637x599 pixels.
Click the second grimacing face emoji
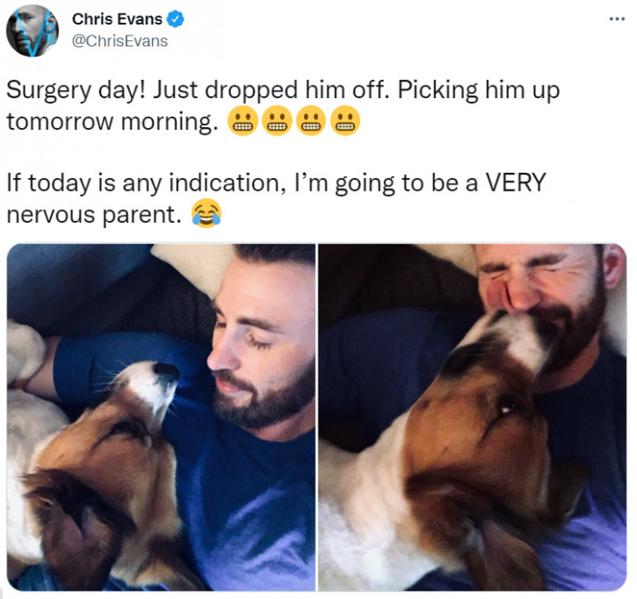click(277, 121)
